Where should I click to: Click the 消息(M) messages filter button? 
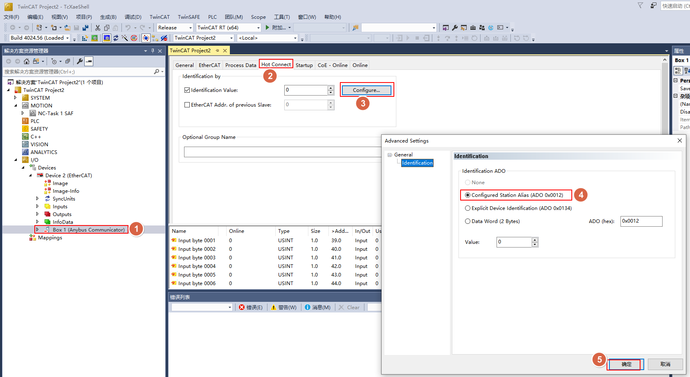(318, 307)
